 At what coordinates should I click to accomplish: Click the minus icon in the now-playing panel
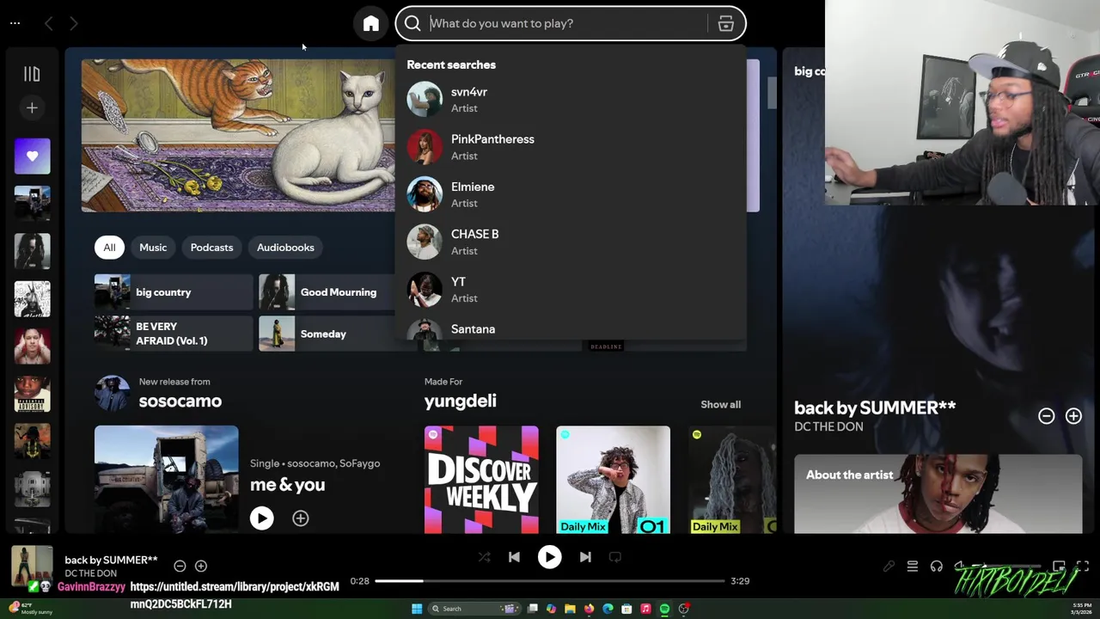(1046, 416)
